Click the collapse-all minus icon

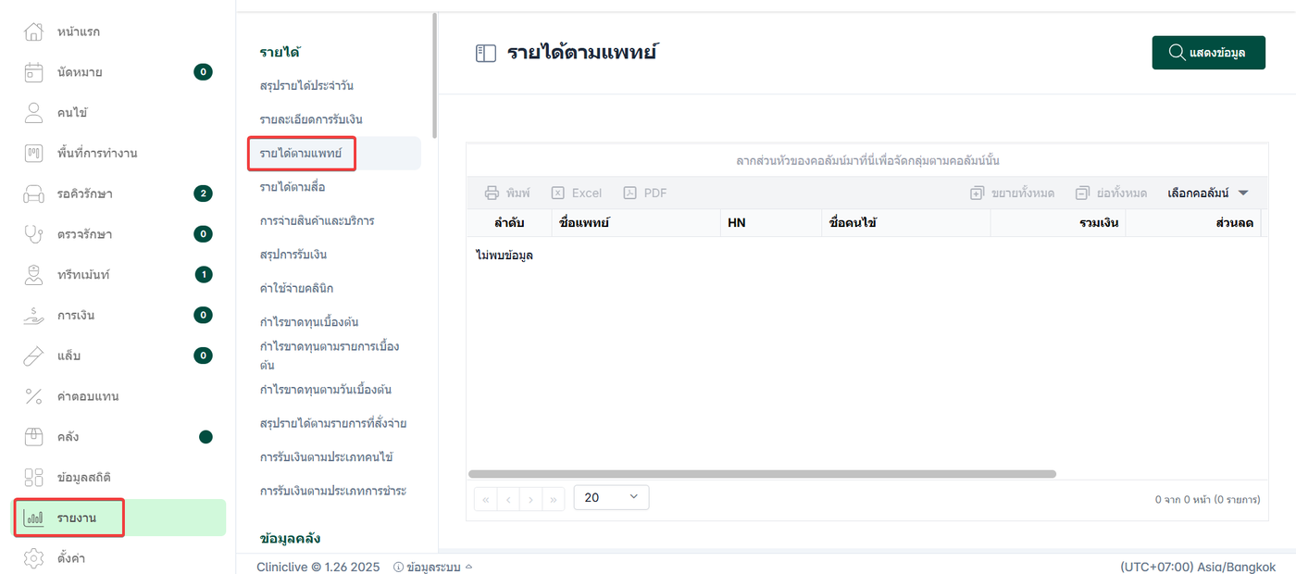[1082, 193]
